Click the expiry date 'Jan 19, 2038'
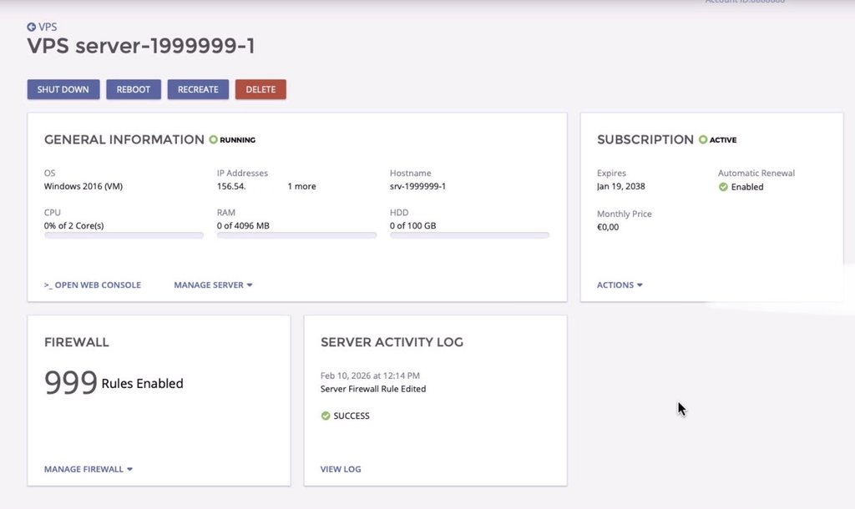The image size is (855, 509). (x=621, y=186)
